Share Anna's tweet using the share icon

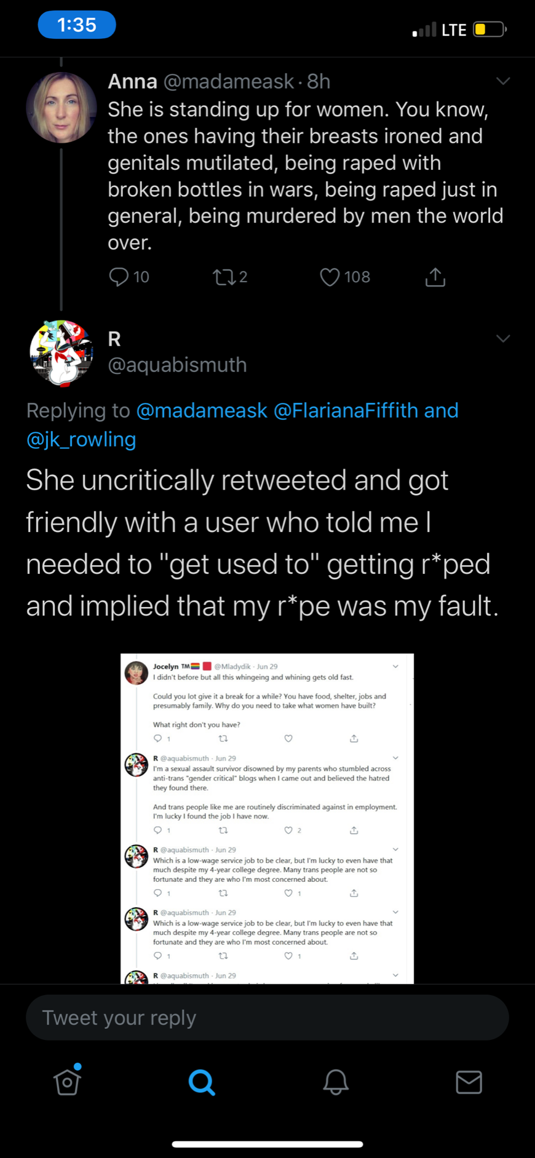(x=435, y=277)
